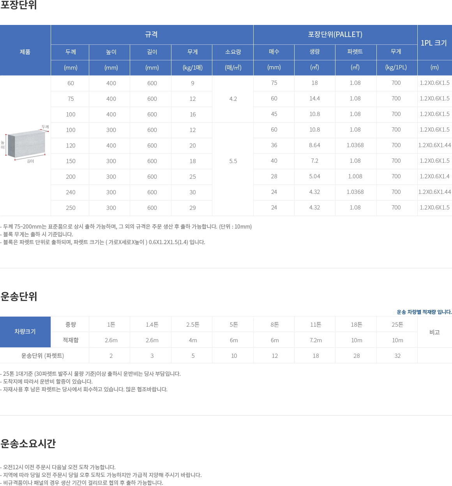Screen dimensions: 452x486
Task: Select the 매수 column header
Action: click(274, 52)
